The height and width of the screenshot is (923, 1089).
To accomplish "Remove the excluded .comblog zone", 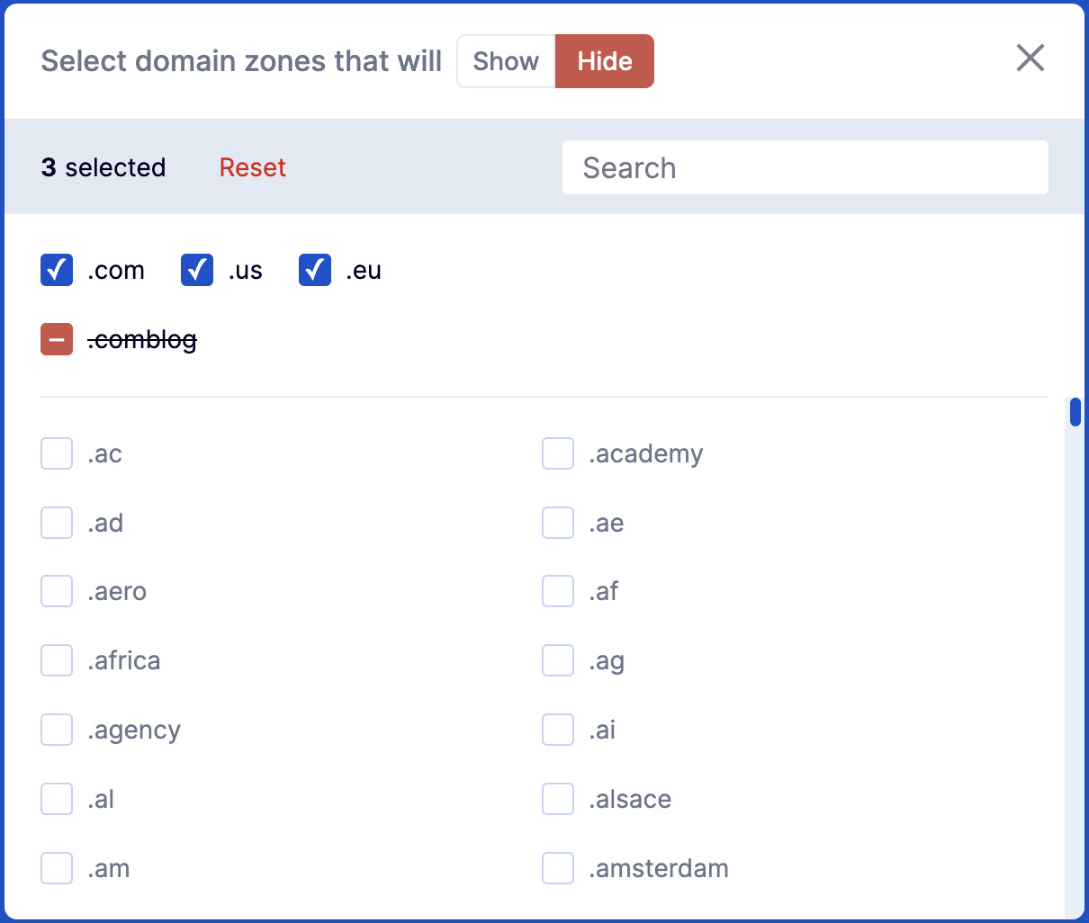I will (x=57, y=339).
